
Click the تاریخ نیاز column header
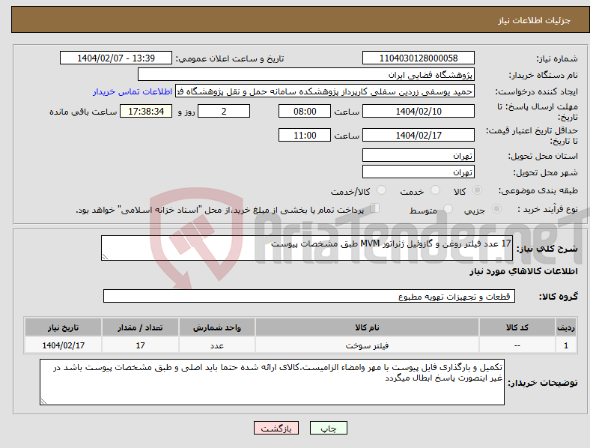[x=63, y=327]
